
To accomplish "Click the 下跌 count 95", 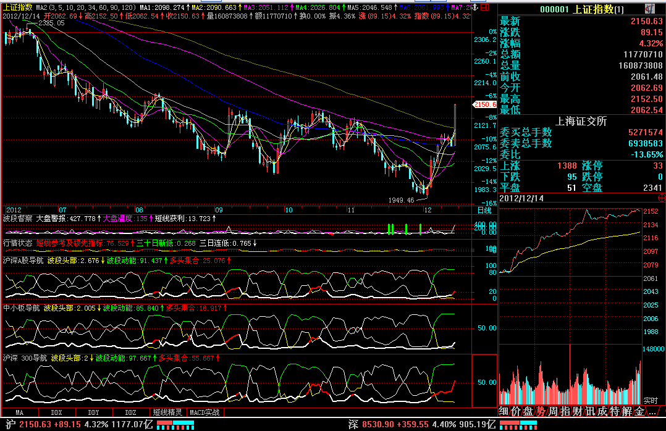I will [572, 177].
